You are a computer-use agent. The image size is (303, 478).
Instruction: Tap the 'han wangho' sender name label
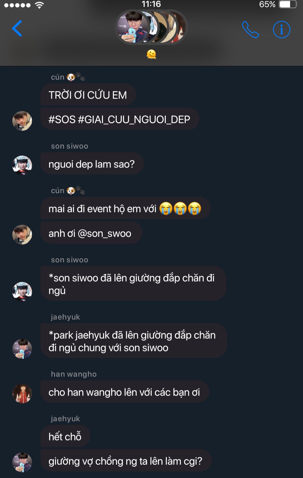[x=74, y=374]
